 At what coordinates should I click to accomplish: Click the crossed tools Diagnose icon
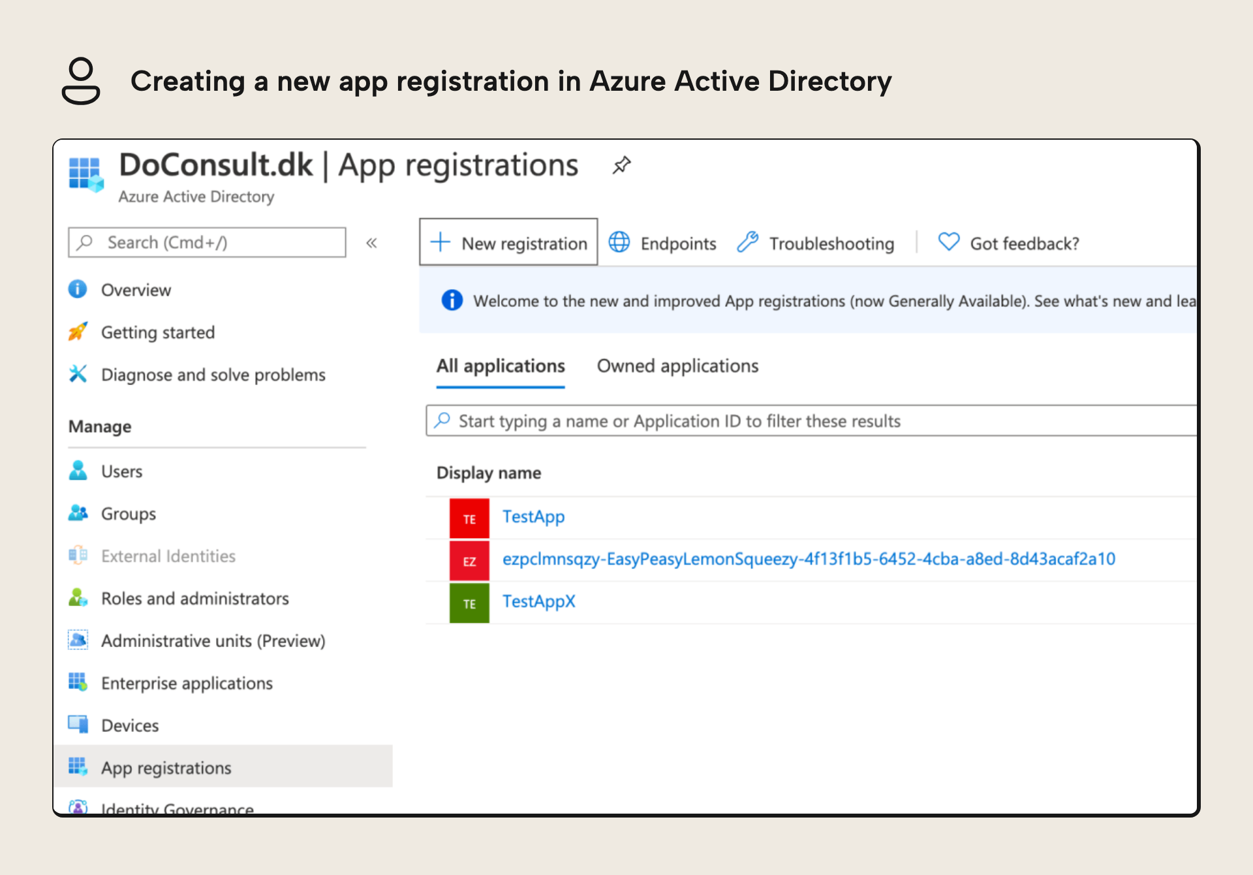78,374
